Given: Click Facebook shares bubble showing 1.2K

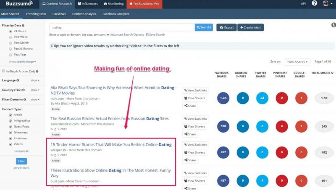Looking at the screenshot, I should click(223, 98).
